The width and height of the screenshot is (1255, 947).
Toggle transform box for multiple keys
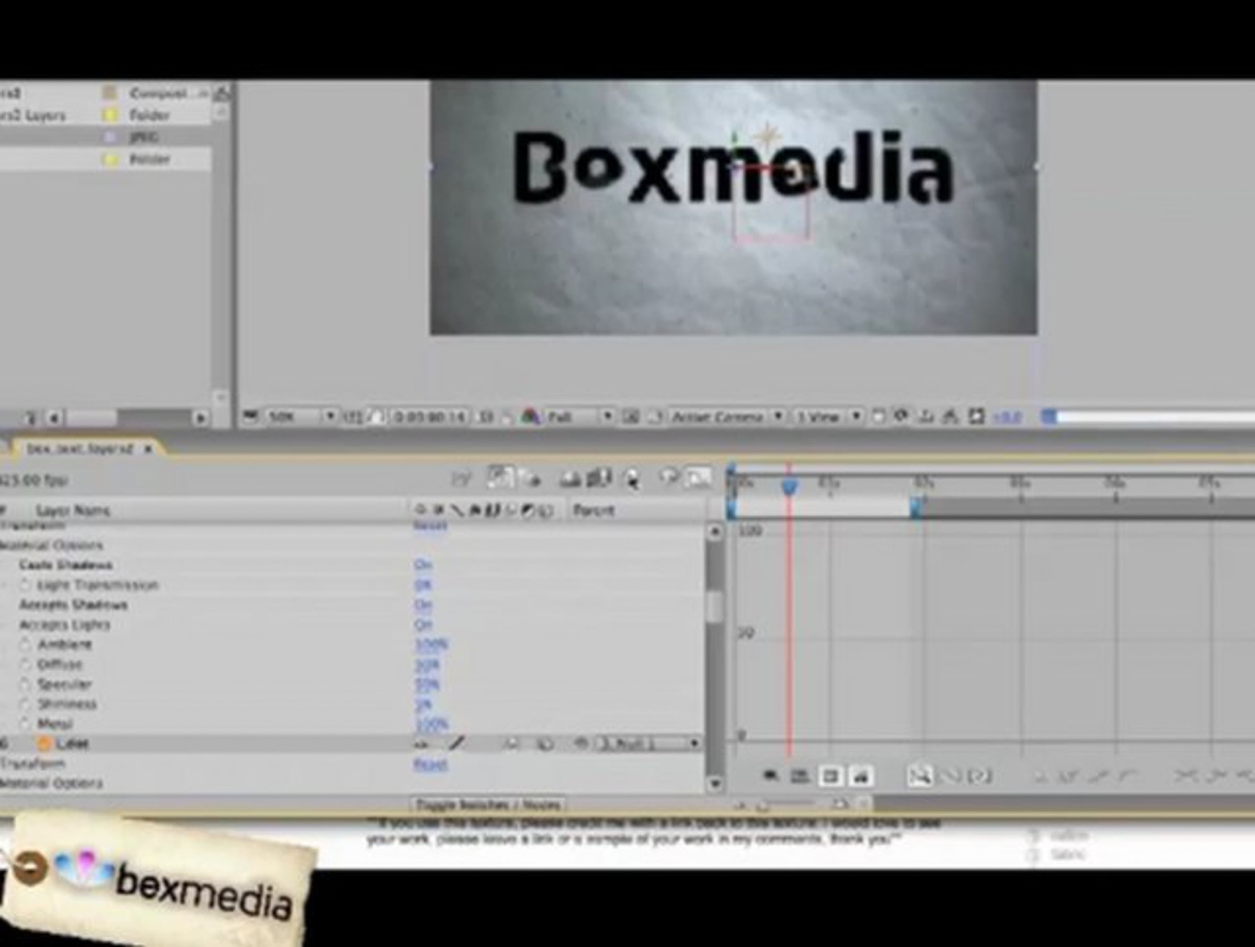[830, 775]
